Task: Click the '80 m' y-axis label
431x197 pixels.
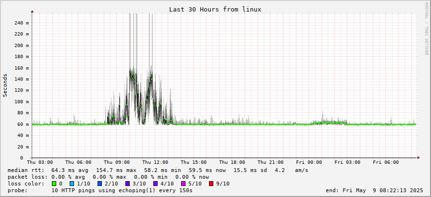Action: point(23,113)
